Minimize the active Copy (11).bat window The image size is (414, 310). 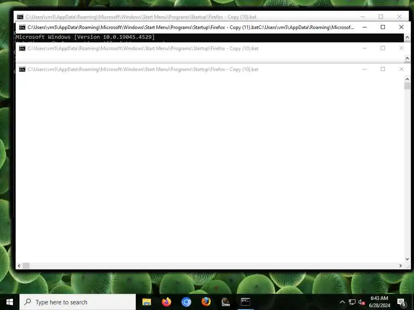click(365, 27)
